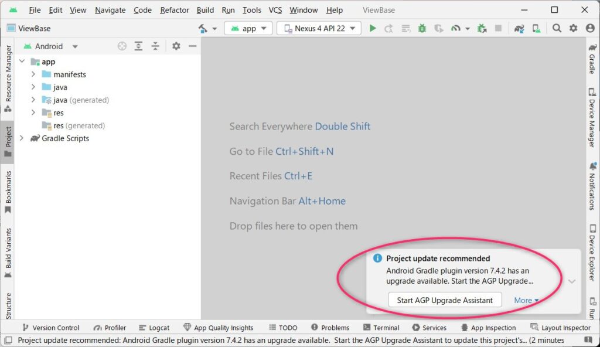Click the More link in notification
The image size is (600, 347).
[526, 300]
